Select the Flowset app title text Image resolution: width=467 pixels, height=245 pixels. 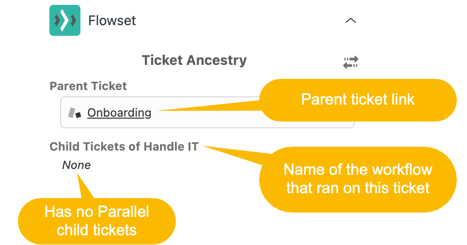[112, 20]
